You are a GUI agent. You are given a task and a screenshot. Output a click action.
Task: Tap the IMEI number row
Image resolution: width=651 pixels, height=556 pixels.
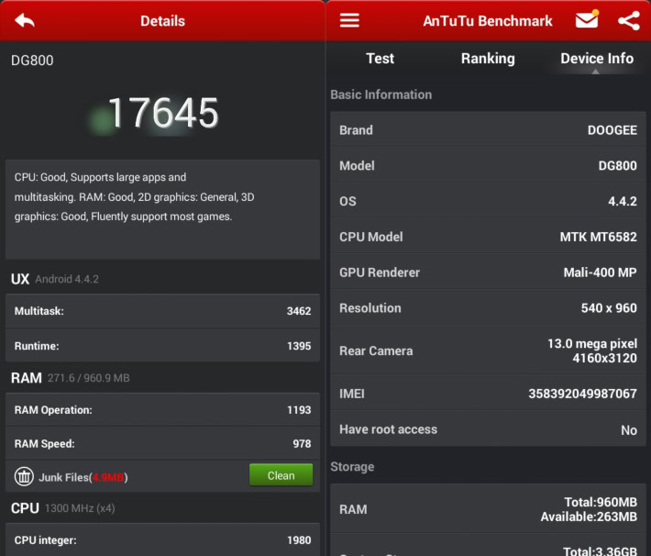click(488, 394)
